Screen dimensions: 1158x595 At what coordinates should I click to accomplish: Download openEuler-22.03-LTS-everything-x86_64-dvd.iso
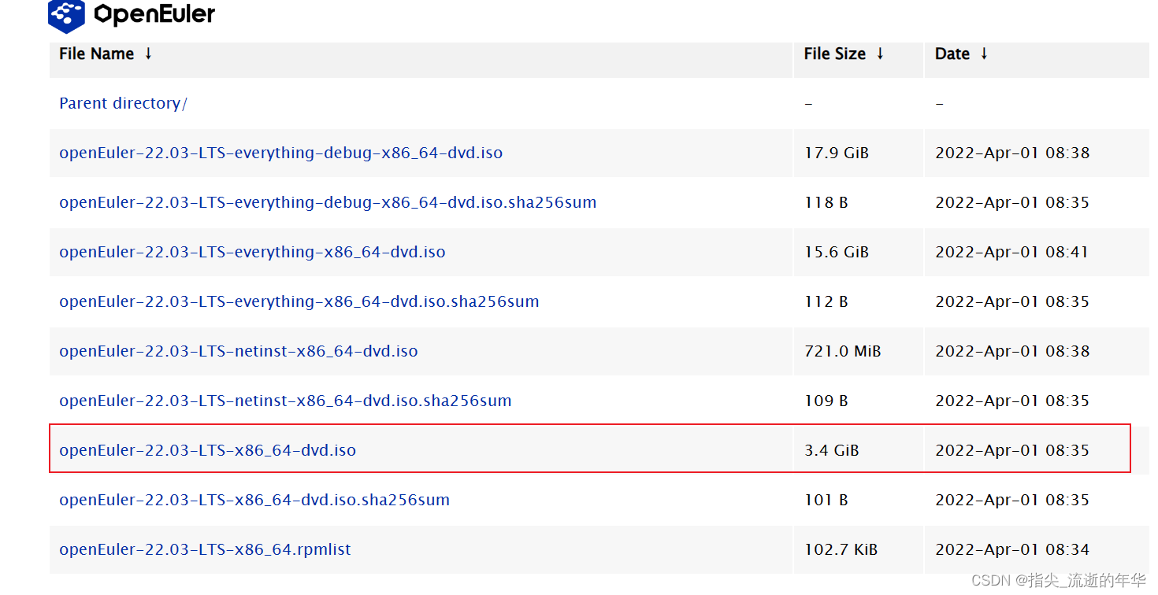coord(252,252)
